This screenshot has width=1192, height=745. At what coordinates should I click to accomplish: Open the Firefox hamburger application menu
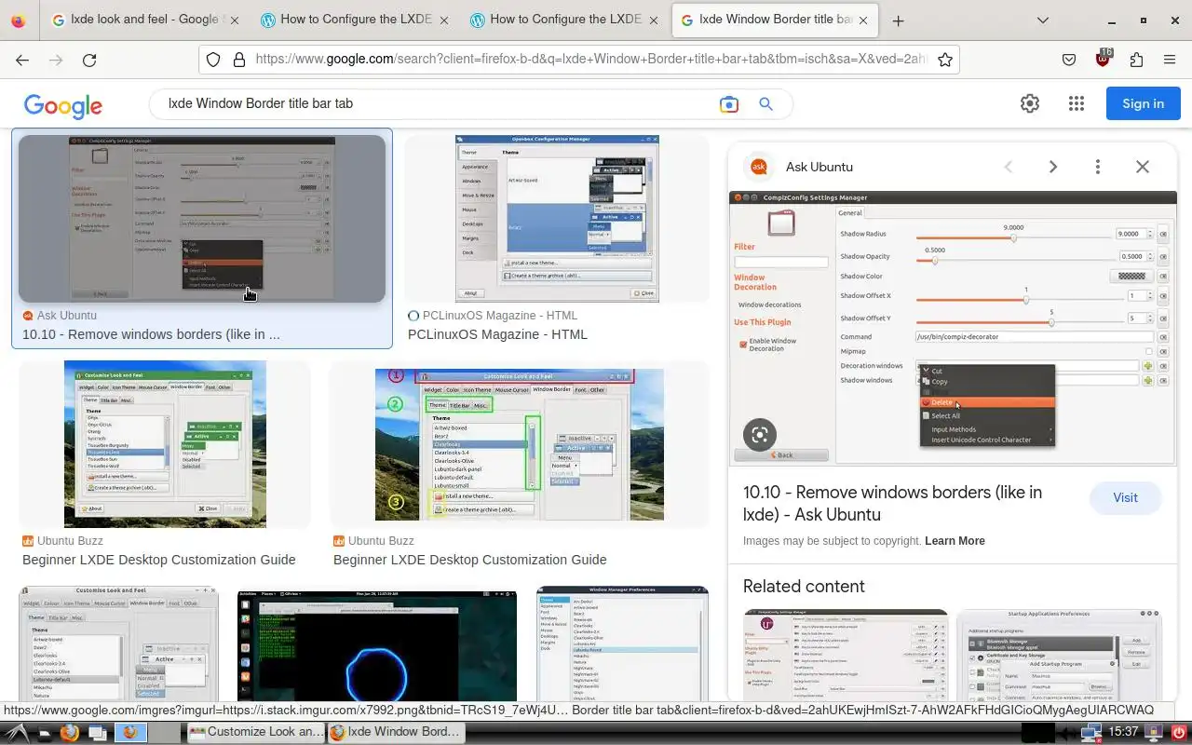coord(1170,60)
